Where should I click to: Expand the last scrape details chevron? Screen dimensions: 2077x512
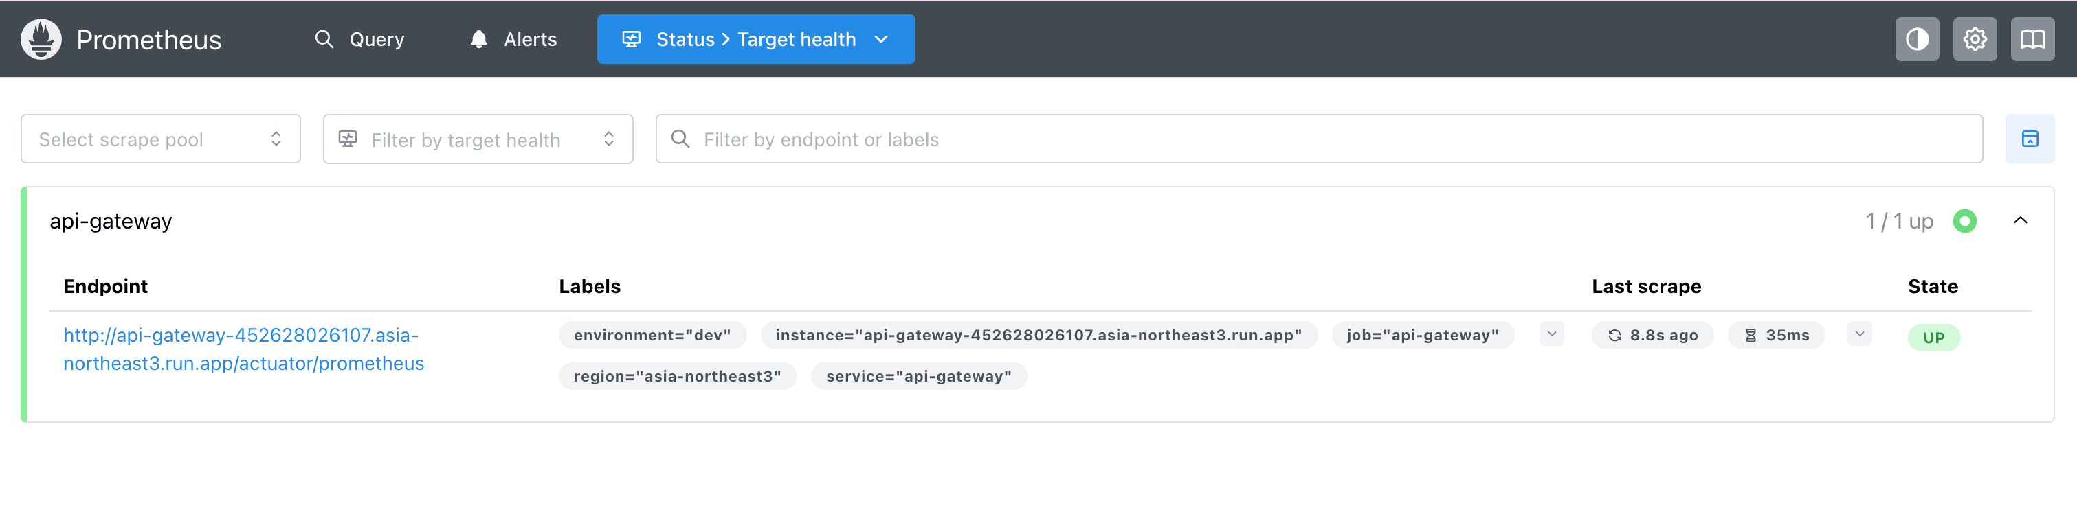[x=1859, y=334]
